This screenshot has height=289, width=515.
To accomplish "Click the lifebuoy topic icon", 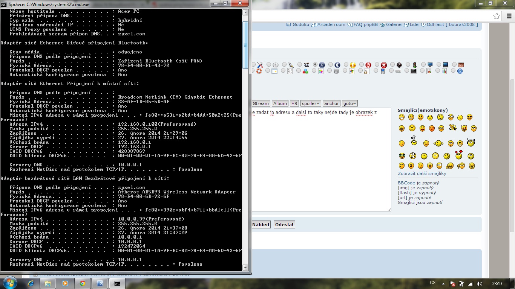I will coord(259,71).
